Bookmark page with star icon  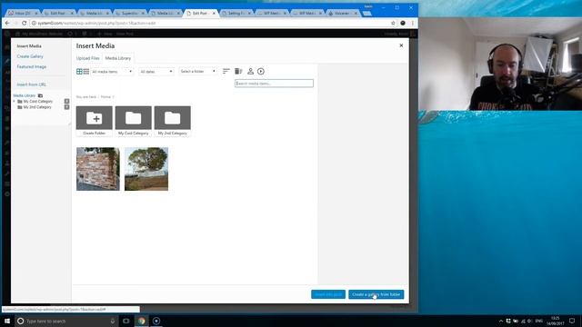point(393,23)
